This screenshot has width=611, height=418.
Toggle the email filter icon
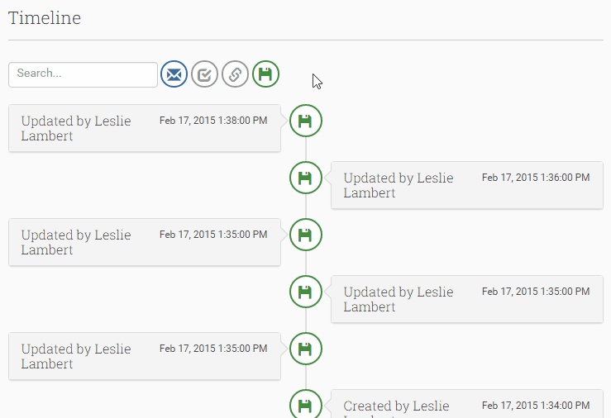[174, 74]
